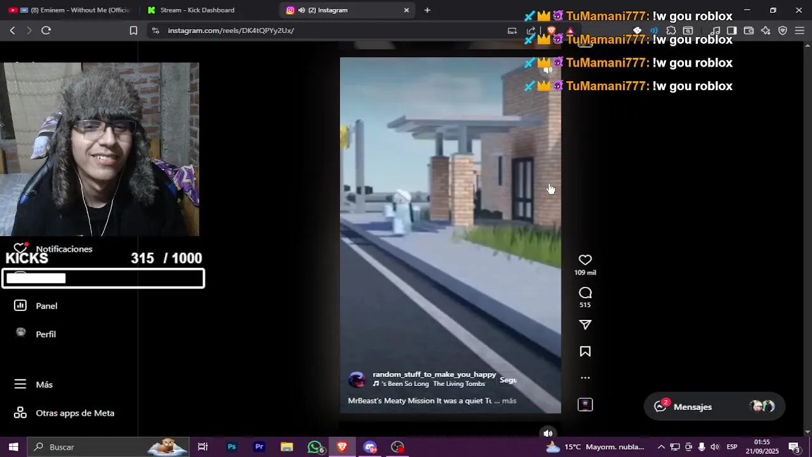Go back in the browser
This screenshot has height=457, width=812.
[x=12, y=30]
